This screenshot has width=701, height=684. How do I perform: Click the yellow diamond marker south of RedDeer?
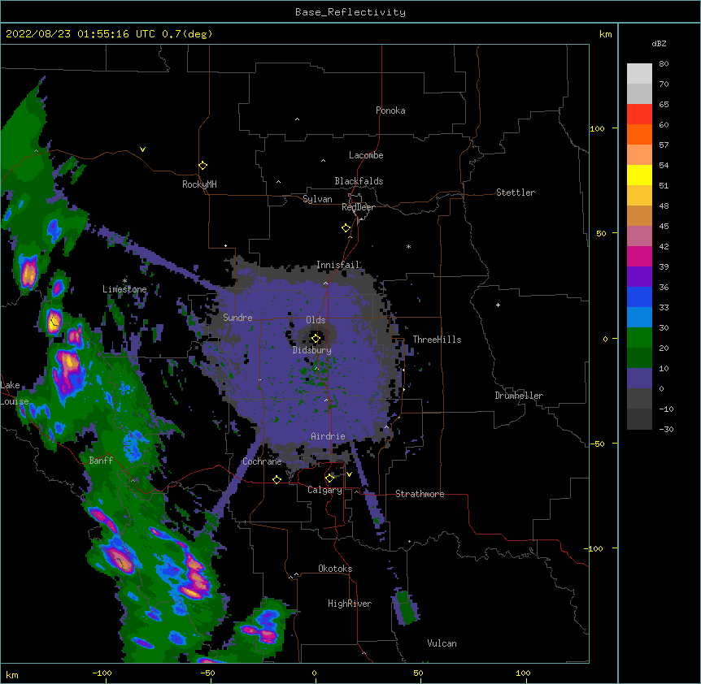tap(346, 228)
